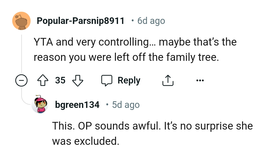Screen dimensions: 275x155
Task: Open the share options for the comment
Action: tap(168, 80)
